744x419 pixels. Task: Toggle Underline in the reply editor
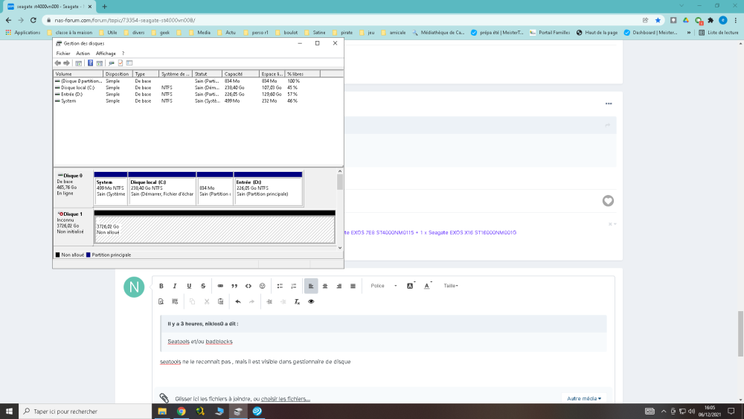click(189, 286)
